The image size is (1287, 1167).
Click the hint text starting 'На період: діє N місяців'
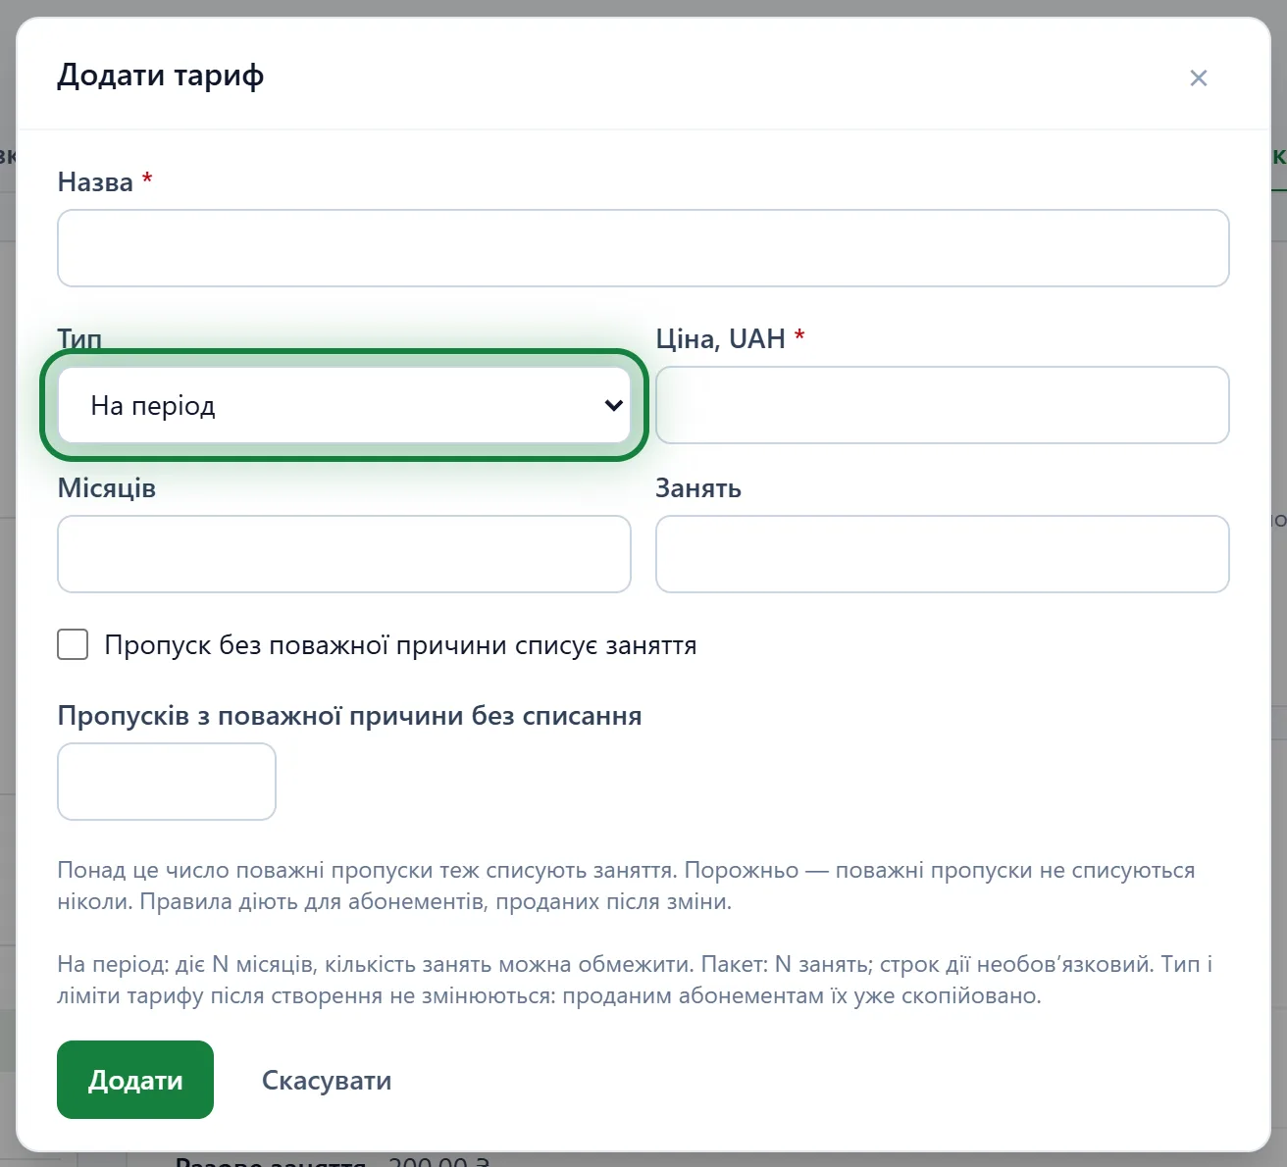tap(635, 980)
